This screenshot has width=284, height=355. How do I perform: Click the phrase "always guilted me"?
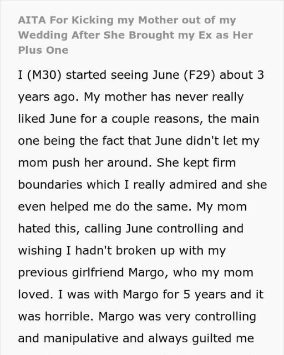point(201,339)
